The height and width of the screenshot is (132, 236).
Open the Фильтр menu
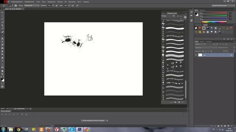click(x=60, y=2)
